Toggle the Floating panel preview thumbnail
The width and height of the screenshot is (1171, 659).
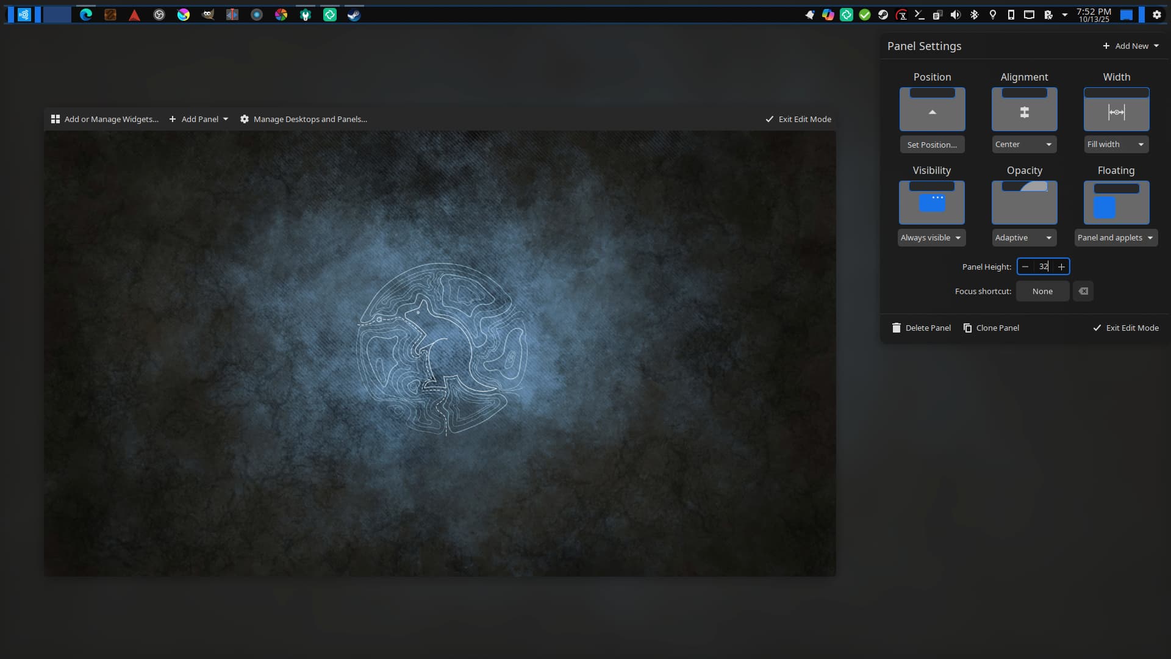click(x=1116, y=203)
